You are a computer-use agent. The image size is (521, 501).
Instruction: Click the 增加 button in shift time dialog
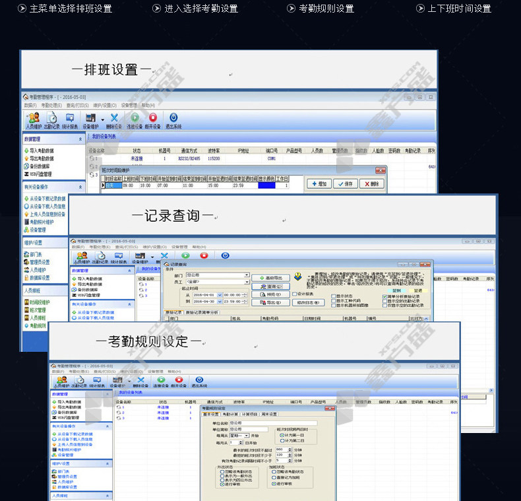point(321,184)
